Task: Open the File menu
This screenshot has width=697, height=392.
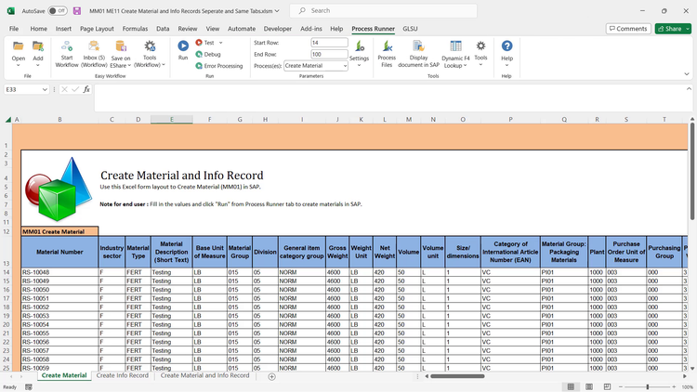Action: point(14,29)
